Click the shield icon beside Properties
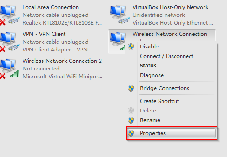The width and height of the screenshot is (227, 157). pyautogui.click(x=131, y=133)
